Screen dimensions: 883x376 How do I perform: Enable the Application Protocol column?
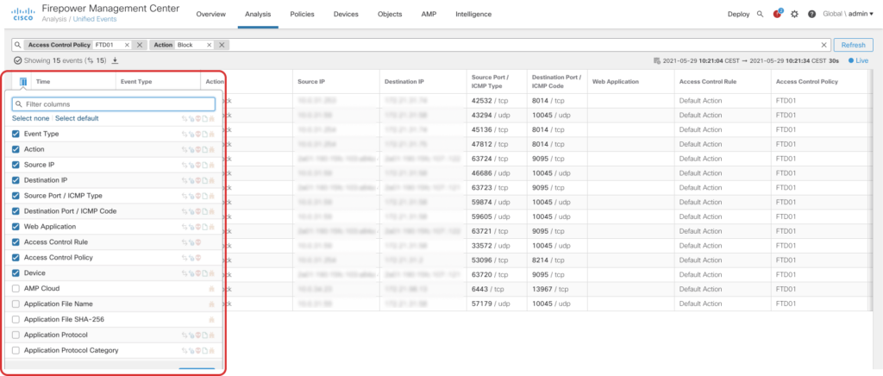tap(16, 335)
